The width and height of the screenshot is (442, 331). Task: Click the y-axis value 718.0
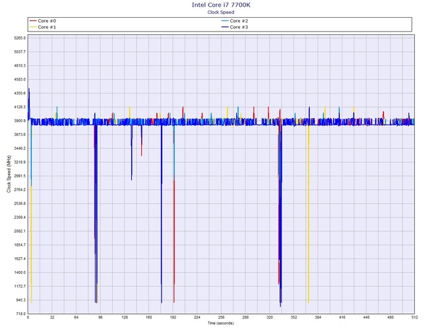point(20,314)
